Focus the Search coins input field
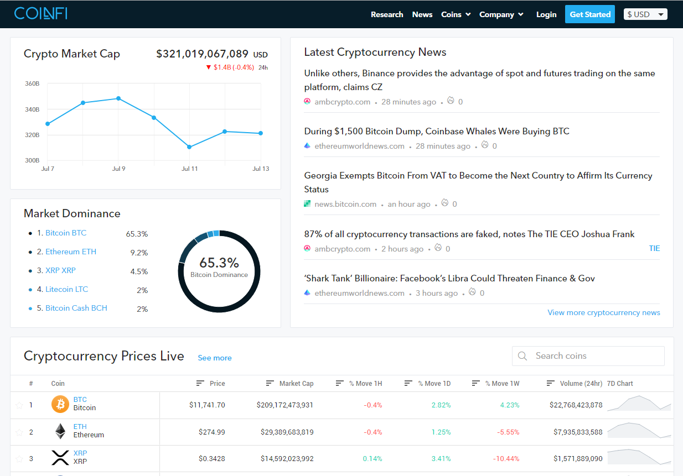 click(588, 356)
